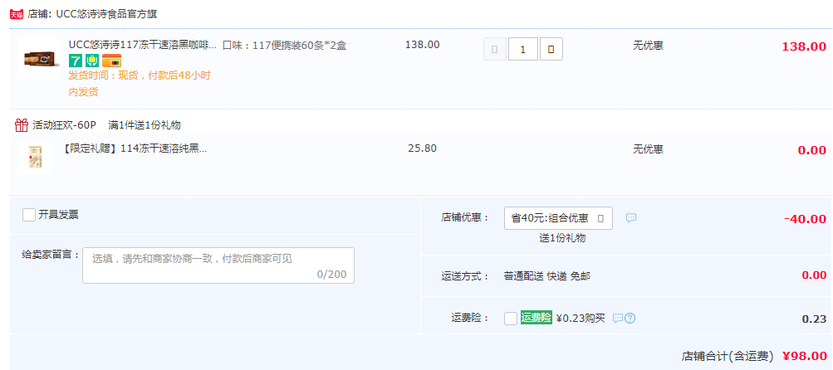833x370 pixels.
Task: Click the green 7-day return badge icon
Action: (x=76, y=61)
